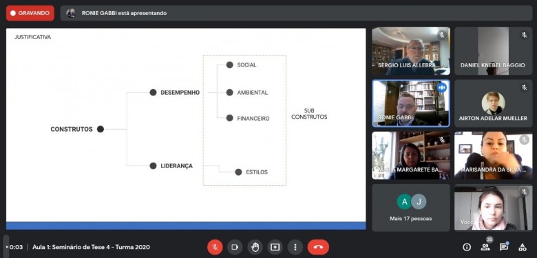End the call with red hang-up button
Viewport: 537px width, 258px height.
318,247
